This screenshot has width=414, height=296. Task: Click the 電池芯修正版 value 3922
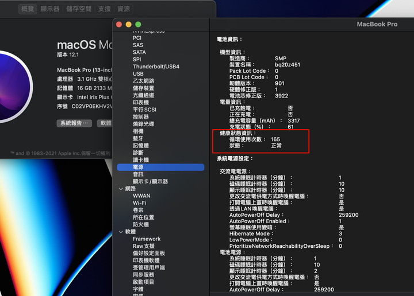pos(281,96)
